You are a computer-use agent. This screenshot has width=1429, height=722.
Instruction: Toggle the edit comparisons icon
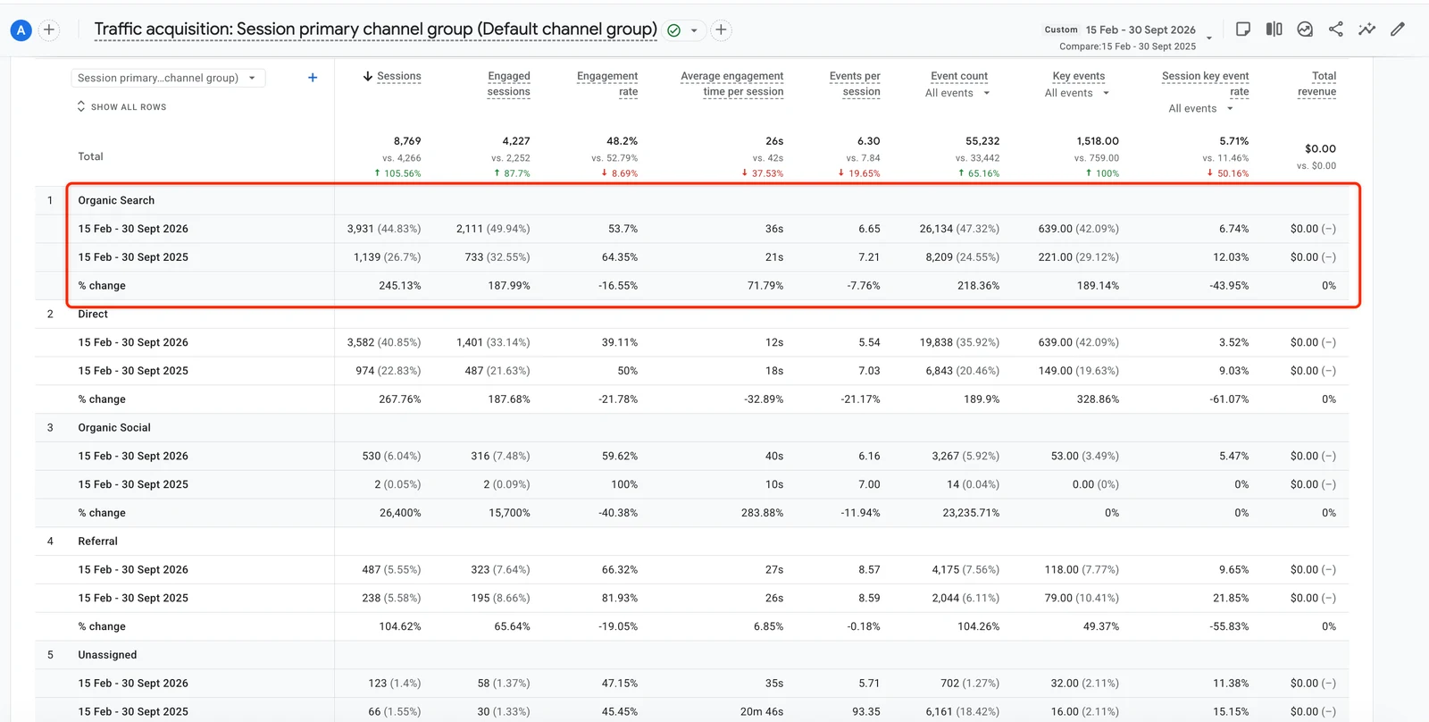1274,29
